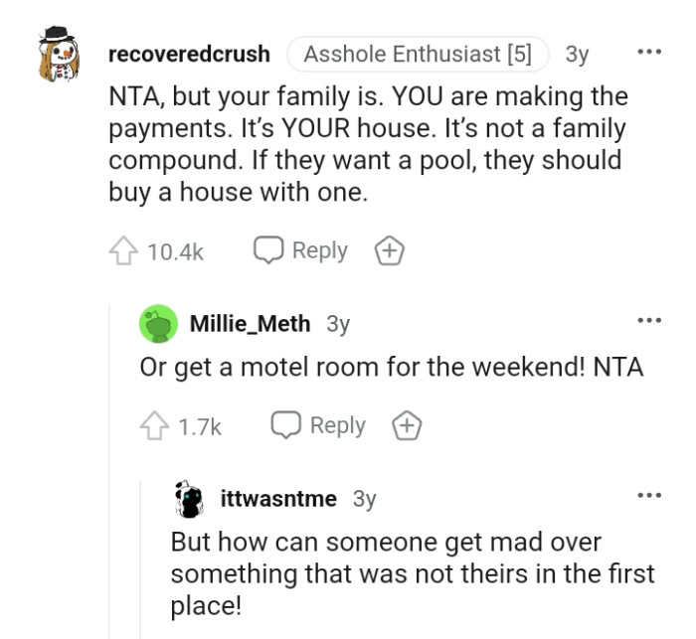Upvote Millie_Meth's motel room comment

[156, 426]
